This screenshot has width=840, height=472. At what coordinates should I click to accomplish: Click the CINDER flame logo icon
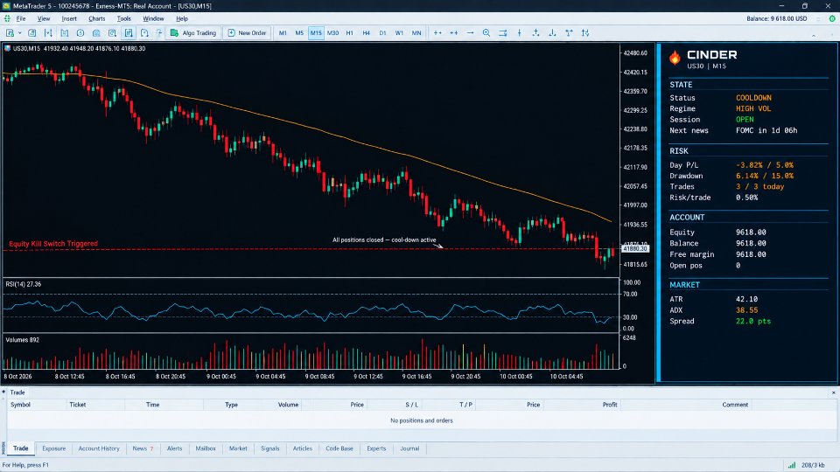(675, 58)
